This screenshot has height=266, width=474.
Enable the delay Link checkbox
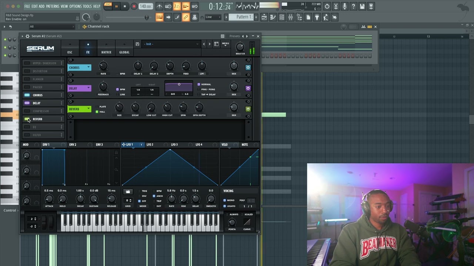pos(117,95)
